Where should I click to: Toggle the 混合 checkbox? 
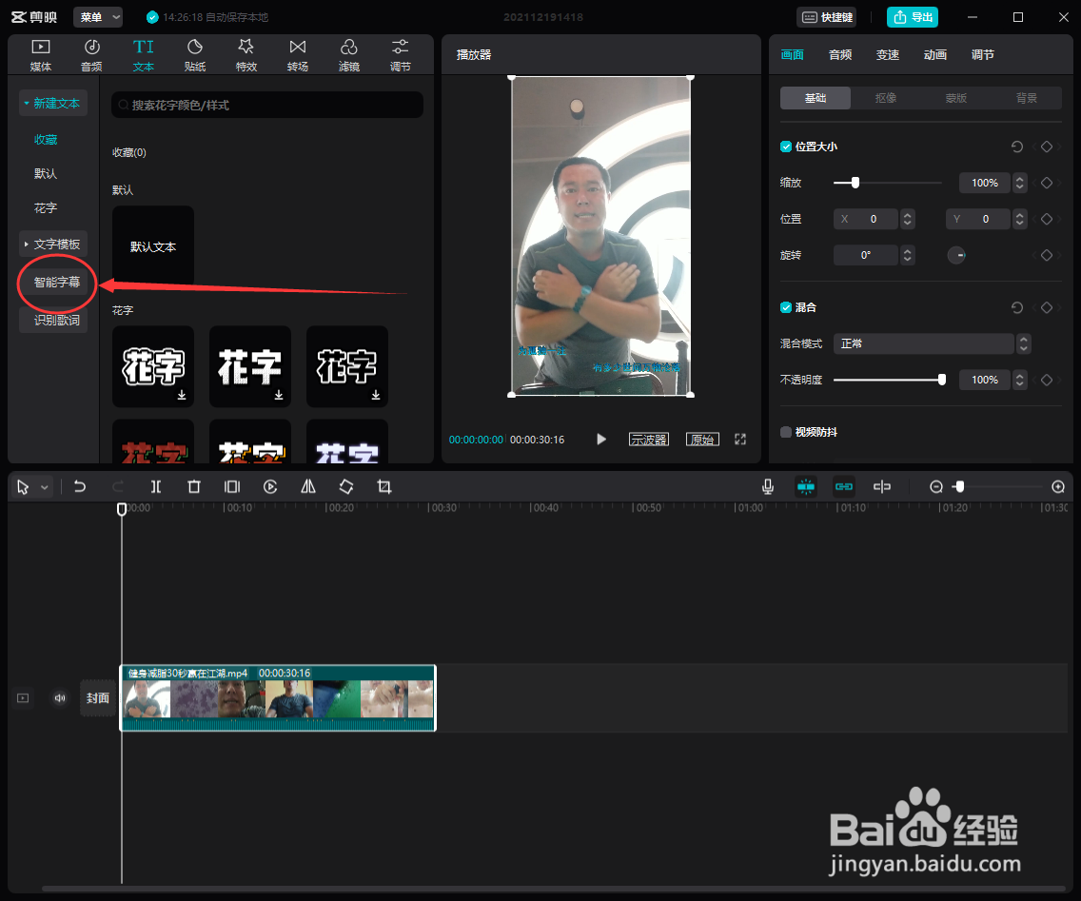(x=786, y=307)
